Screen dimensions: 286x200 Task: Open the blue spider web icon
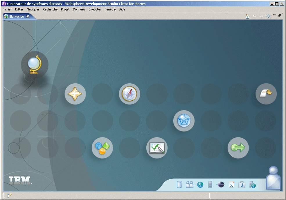pyautogui.click(x=184, y=121)
